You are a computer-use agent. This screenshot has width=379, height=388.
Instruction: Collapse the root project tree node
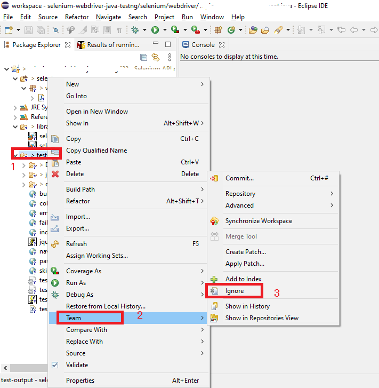[x=7, y=69]
